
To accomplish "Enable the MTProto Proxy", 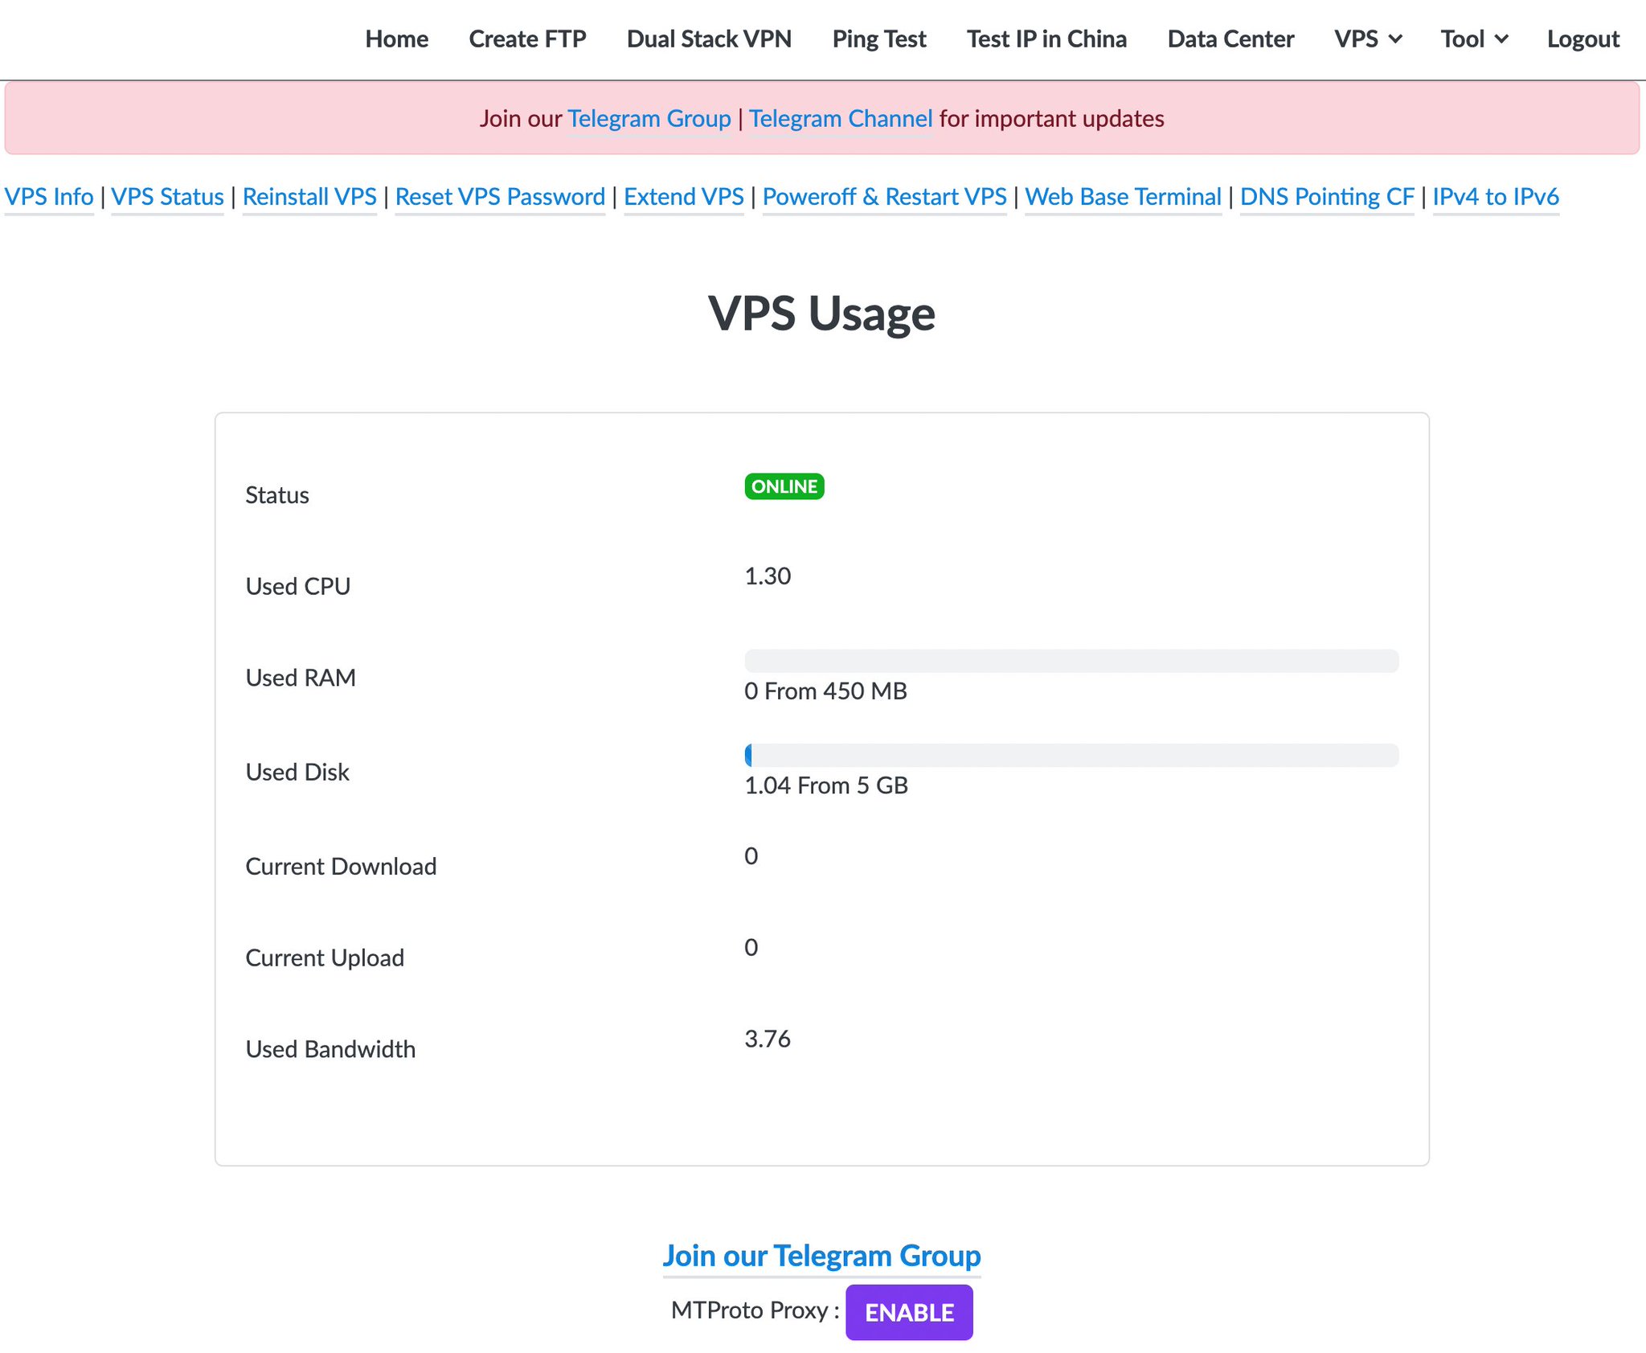I will [908, 1311].
